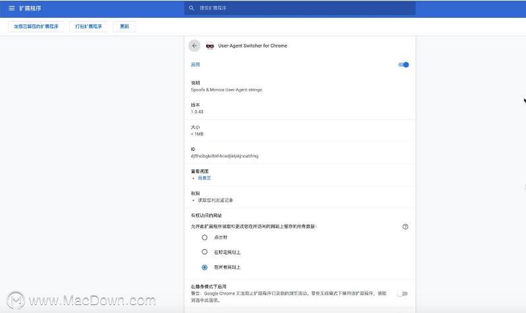Click the 打包扩展程序 button
Screen dimensions: 526x313
88,26
